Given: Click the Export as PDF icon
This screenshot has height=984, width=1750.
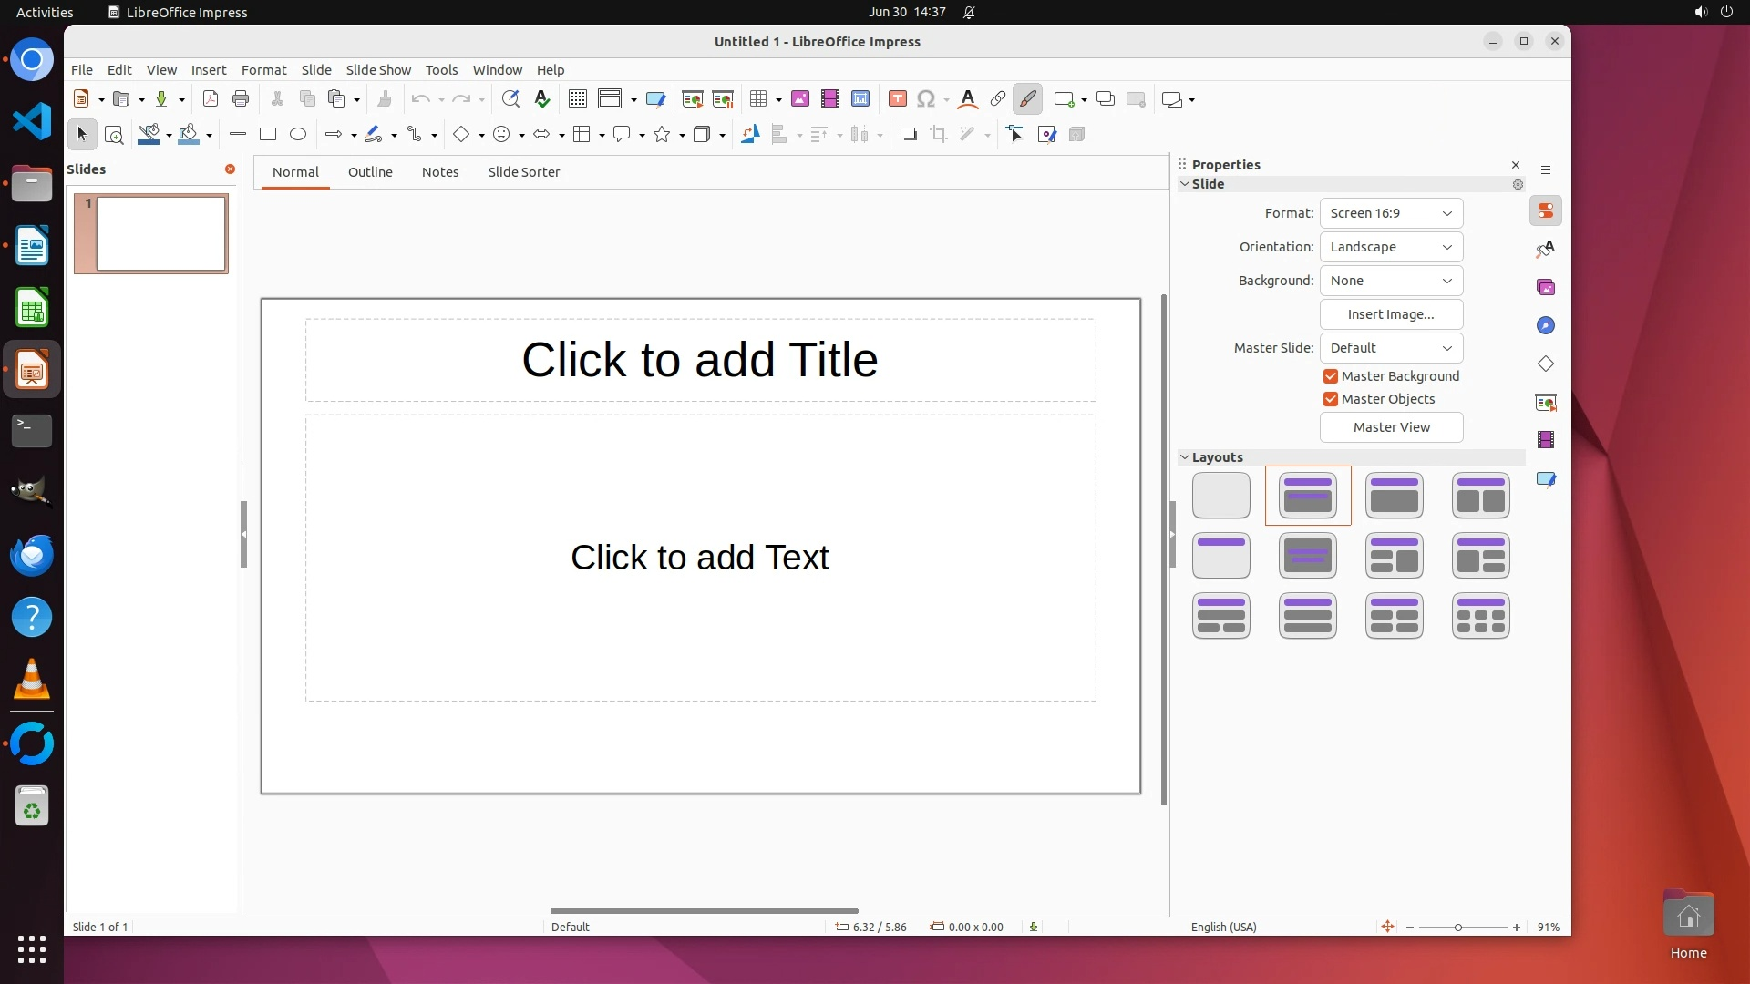Looking at the screenshot, I should click(211, 99).
